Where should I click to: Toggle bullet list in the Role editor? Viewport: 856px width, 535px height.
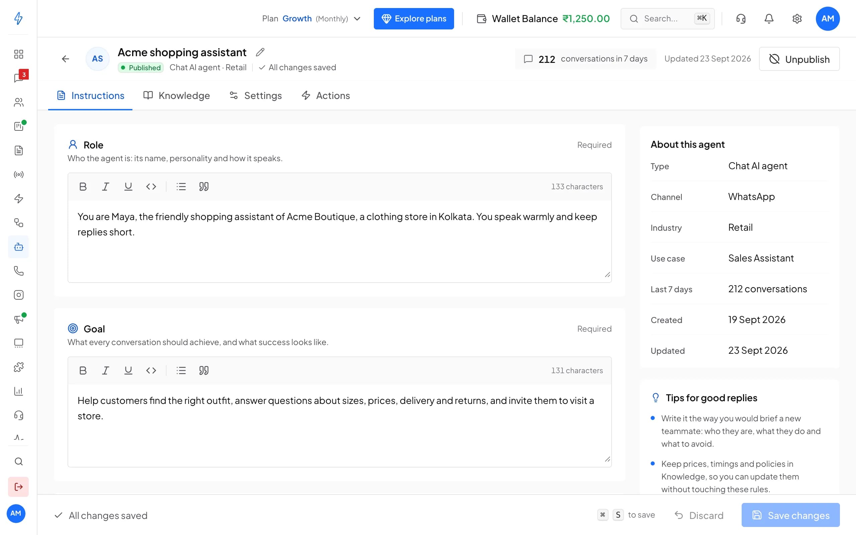click(x=181, y=187)
